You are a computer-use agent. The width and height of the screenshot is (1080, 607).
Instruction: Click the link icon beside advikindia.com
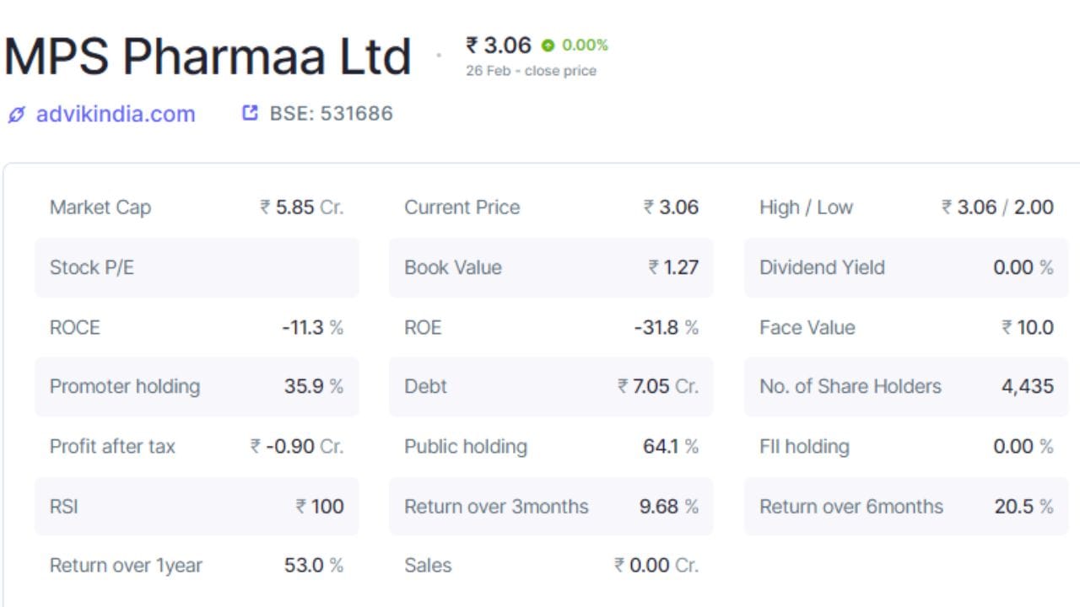(x=16, y=115)
